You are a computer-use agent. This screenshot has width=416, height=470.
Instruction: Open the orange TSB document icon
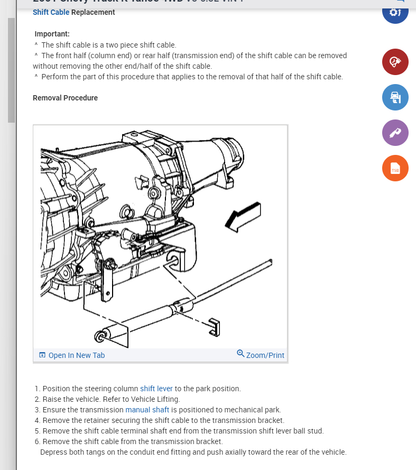coord(395,168)
